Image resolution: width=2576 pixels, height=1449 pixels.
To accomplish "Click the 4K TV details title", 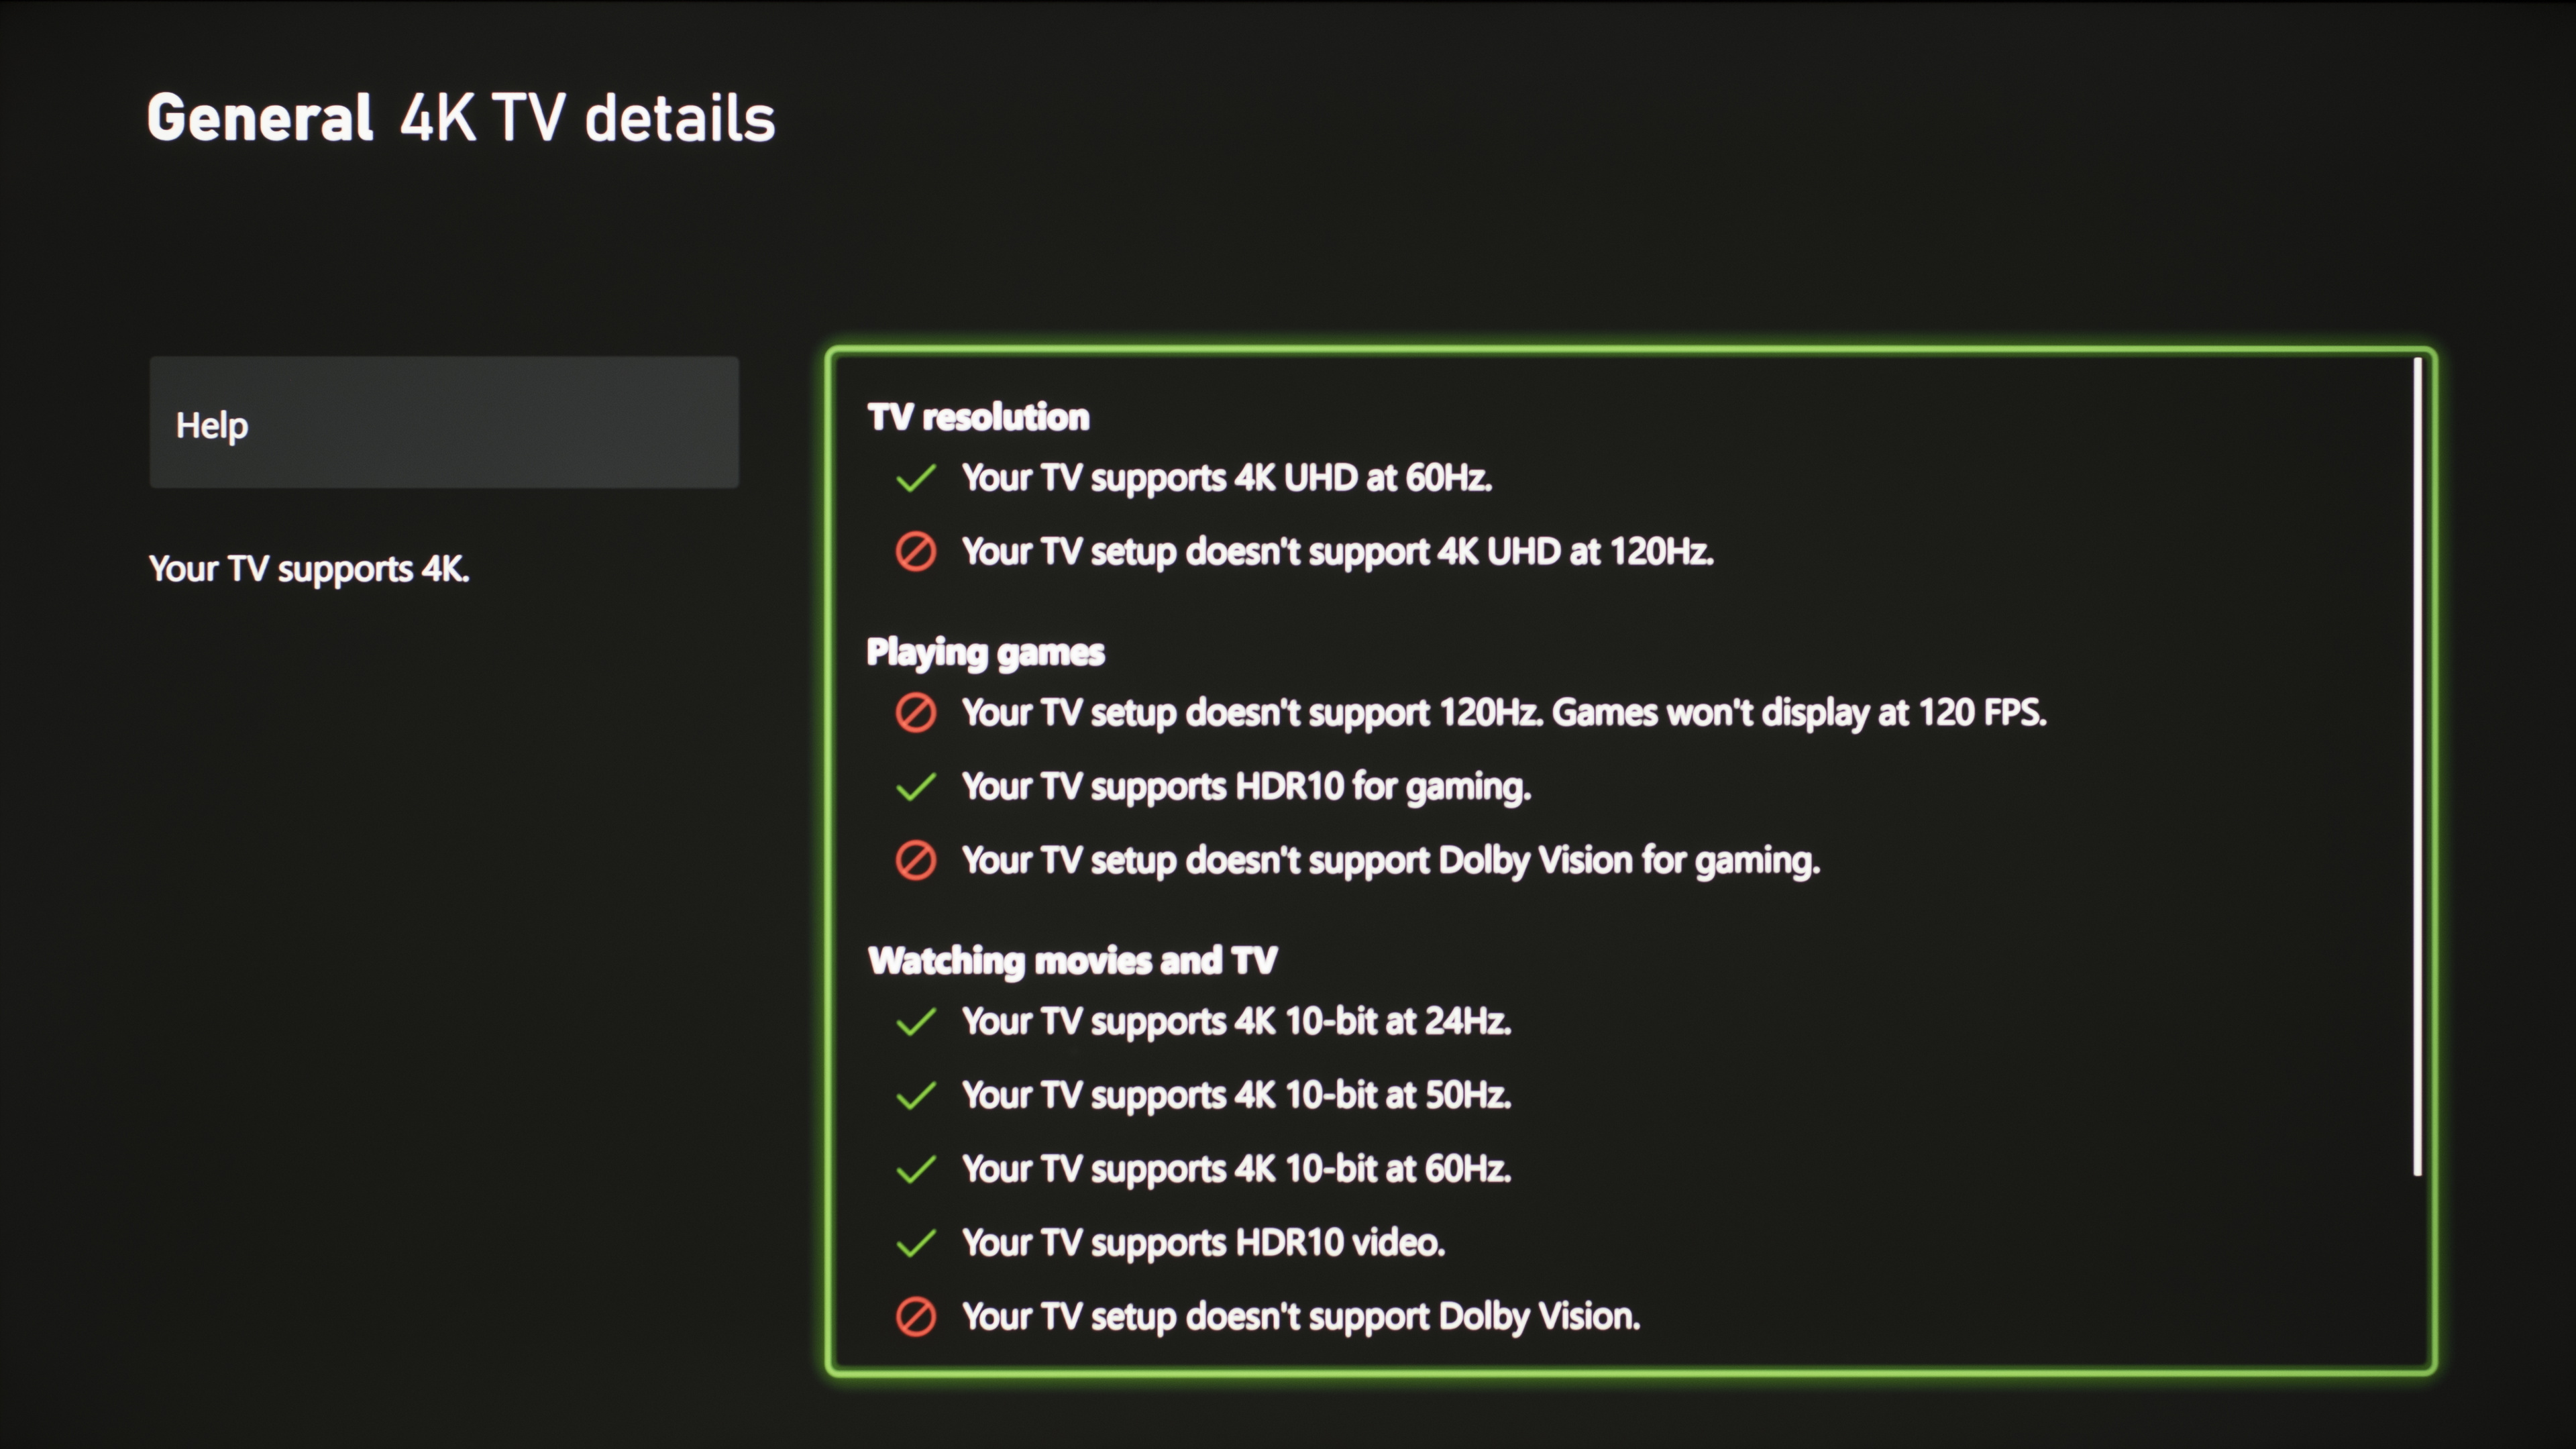I will (x=588, y=118).
